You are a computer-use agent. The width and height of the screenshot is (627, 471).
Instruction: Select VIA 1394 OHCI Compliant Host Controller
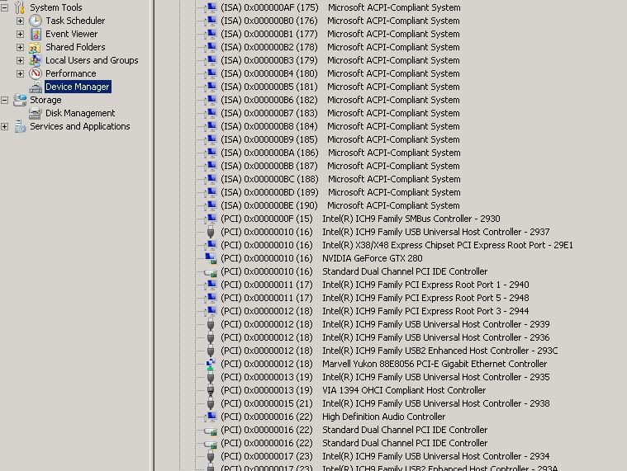tap(353, 390)
